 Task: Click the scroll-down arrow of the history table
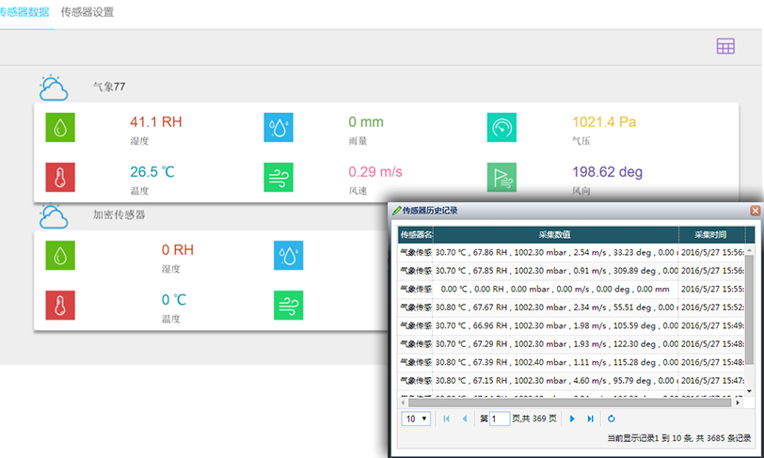[x=749, y=391]
